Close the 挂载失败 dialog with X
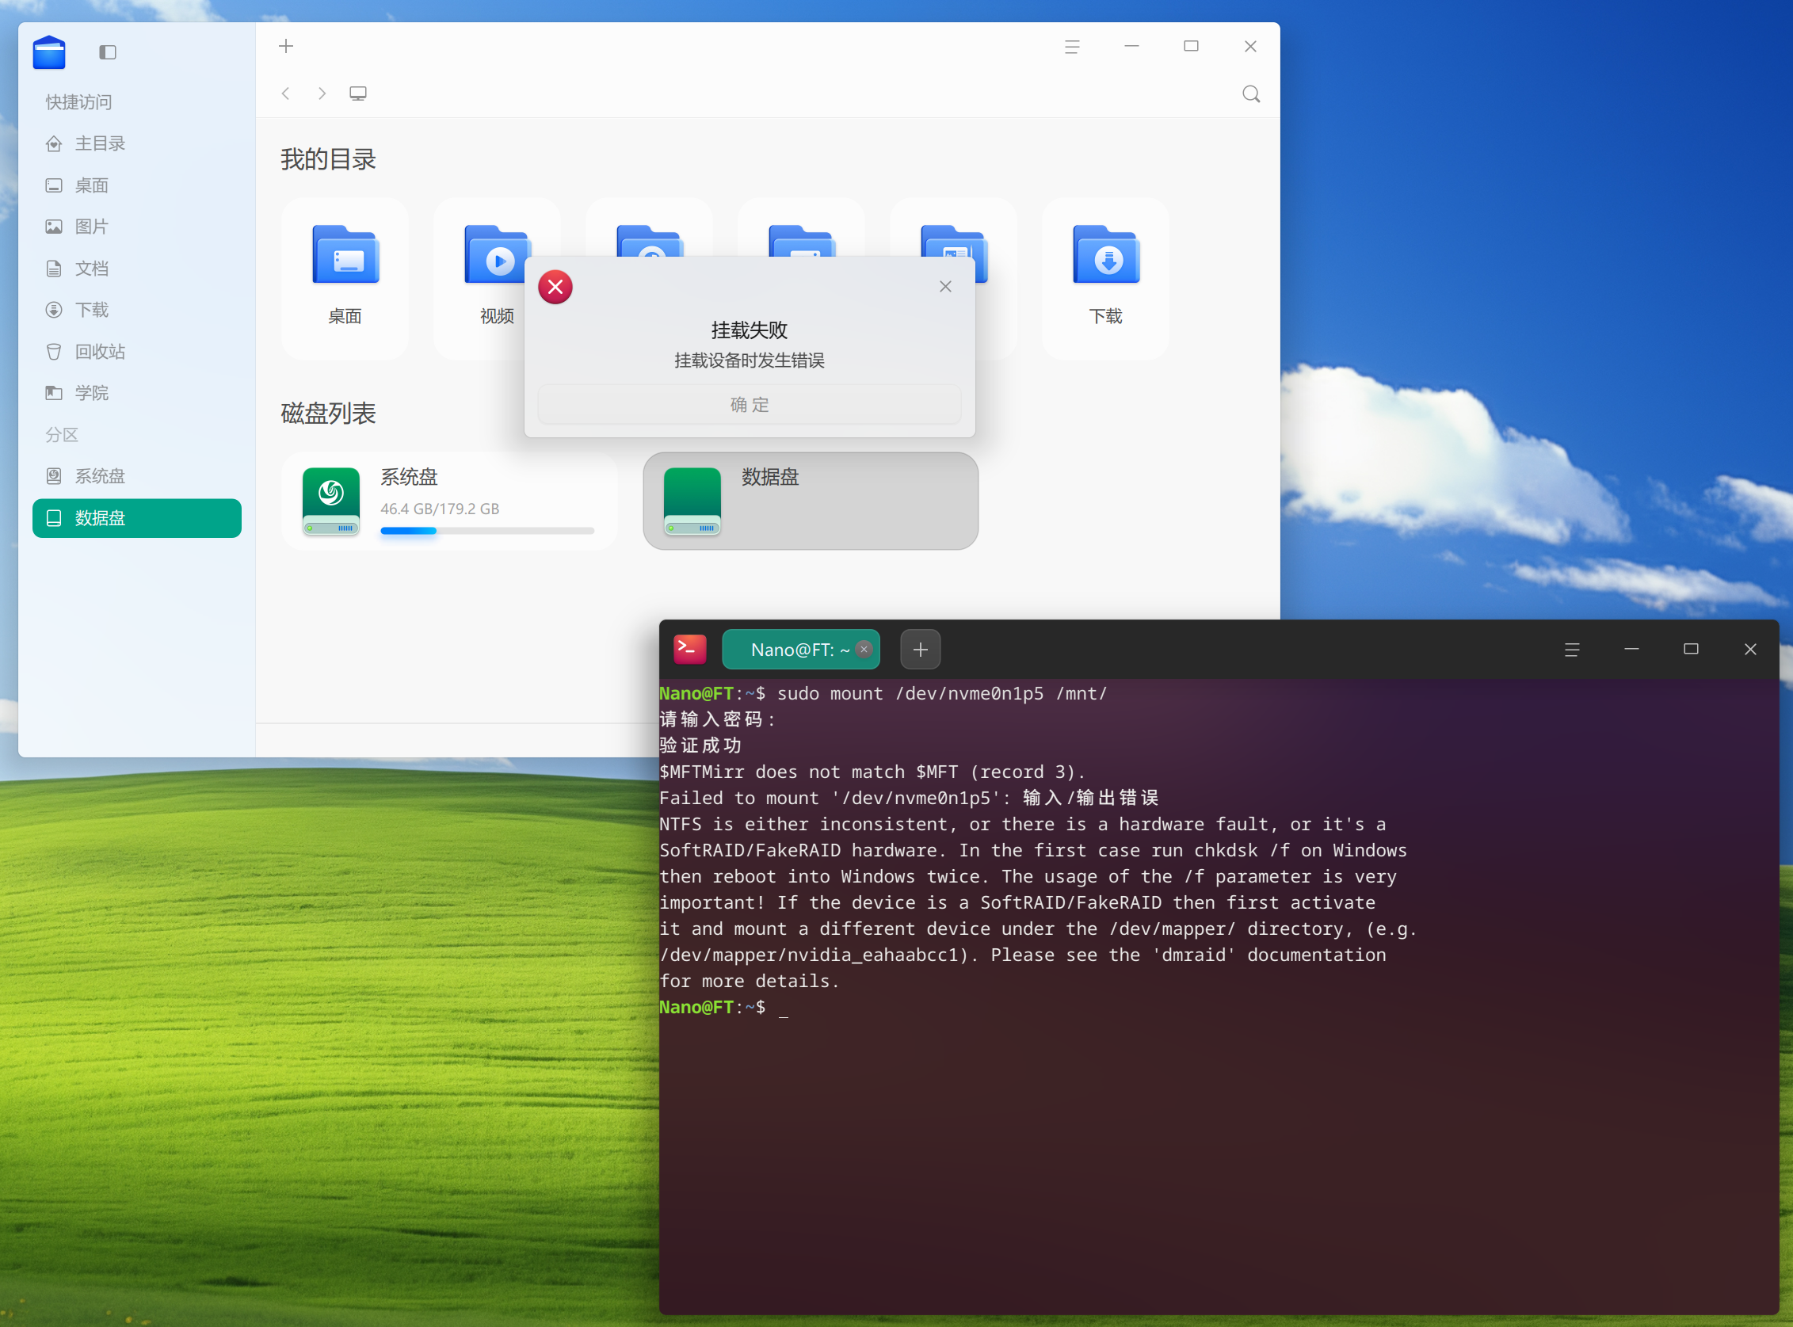1793x1327 pixels. point(945,287)
